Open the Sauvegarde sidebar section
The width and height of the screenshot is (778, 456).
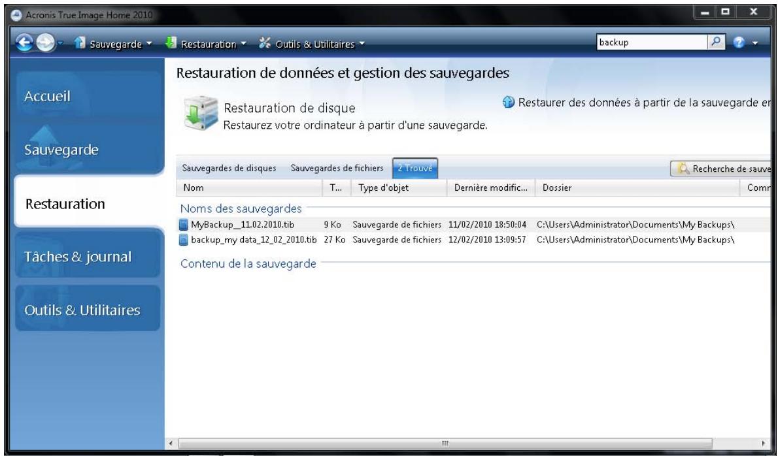(x=90, y=149)
